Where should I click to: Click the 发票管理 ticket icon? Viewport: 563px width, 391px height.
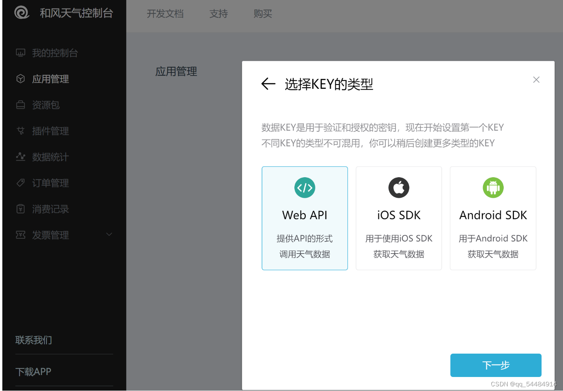[x=21, y=235]
